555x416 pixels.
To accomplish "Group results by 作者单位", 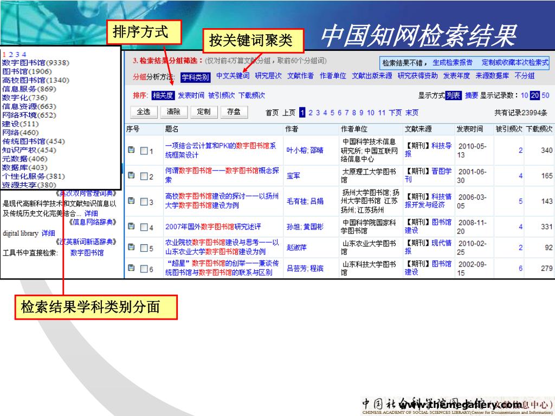I will 333,76.
